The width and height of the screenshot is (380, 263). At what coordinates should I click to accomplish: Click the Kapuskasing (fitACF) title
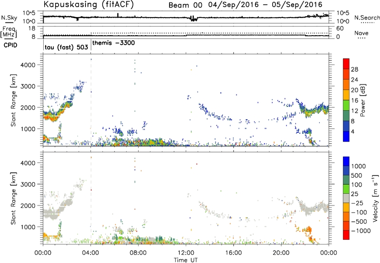coord(88,5)
